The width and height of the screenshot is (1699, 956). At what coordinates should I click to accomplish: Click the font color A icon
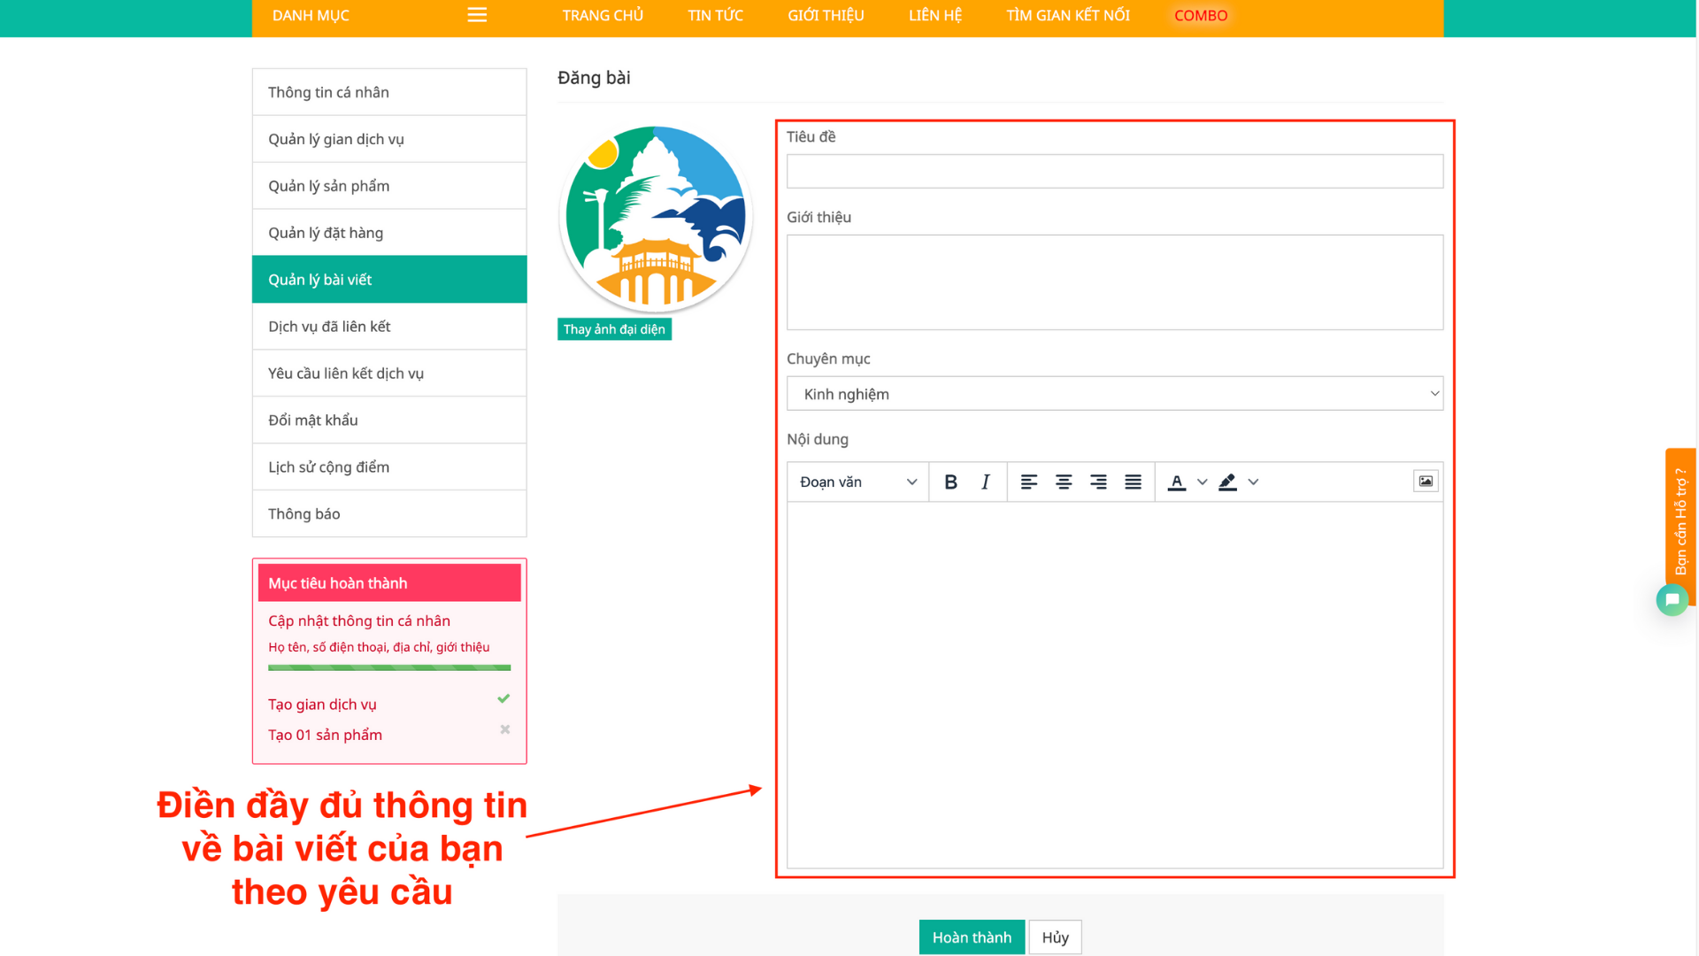(x=1176, y=482)
